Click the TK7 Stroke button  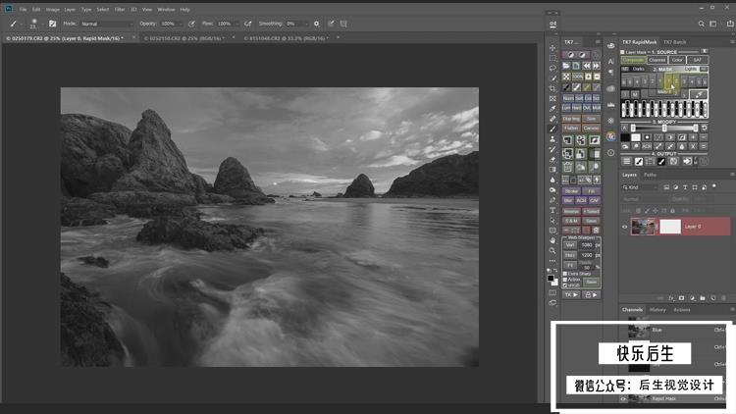pyautogui.click(x=572, y=191)
